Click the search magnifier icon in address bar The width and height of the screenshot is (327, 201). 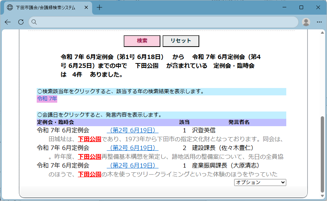coord(34,22)
